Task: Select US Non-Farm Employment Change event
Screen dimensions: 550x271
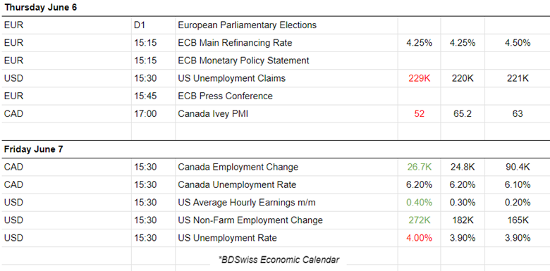Action: (250, 220)
